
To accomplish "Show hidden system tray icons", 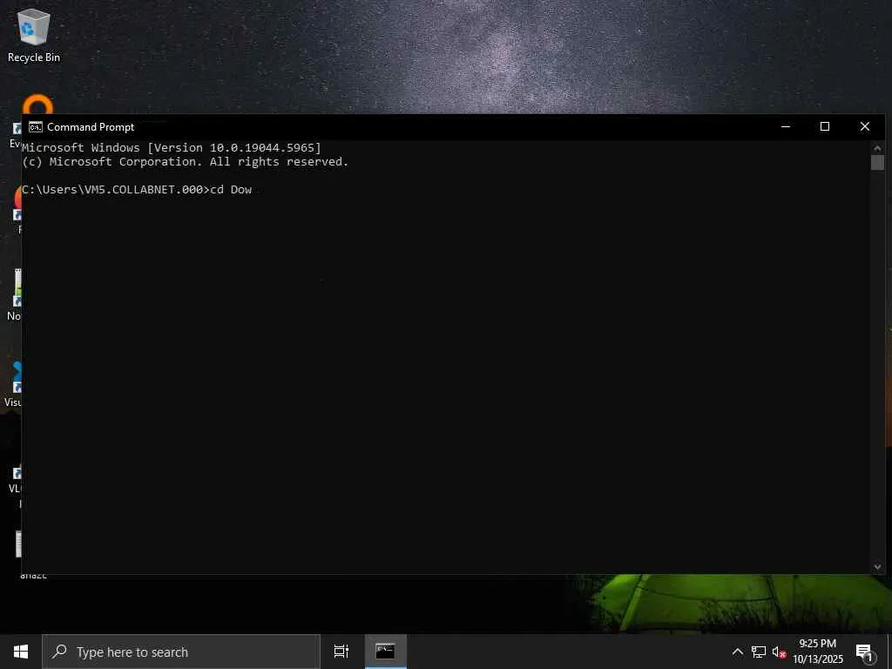I will (x=737, y=652).
